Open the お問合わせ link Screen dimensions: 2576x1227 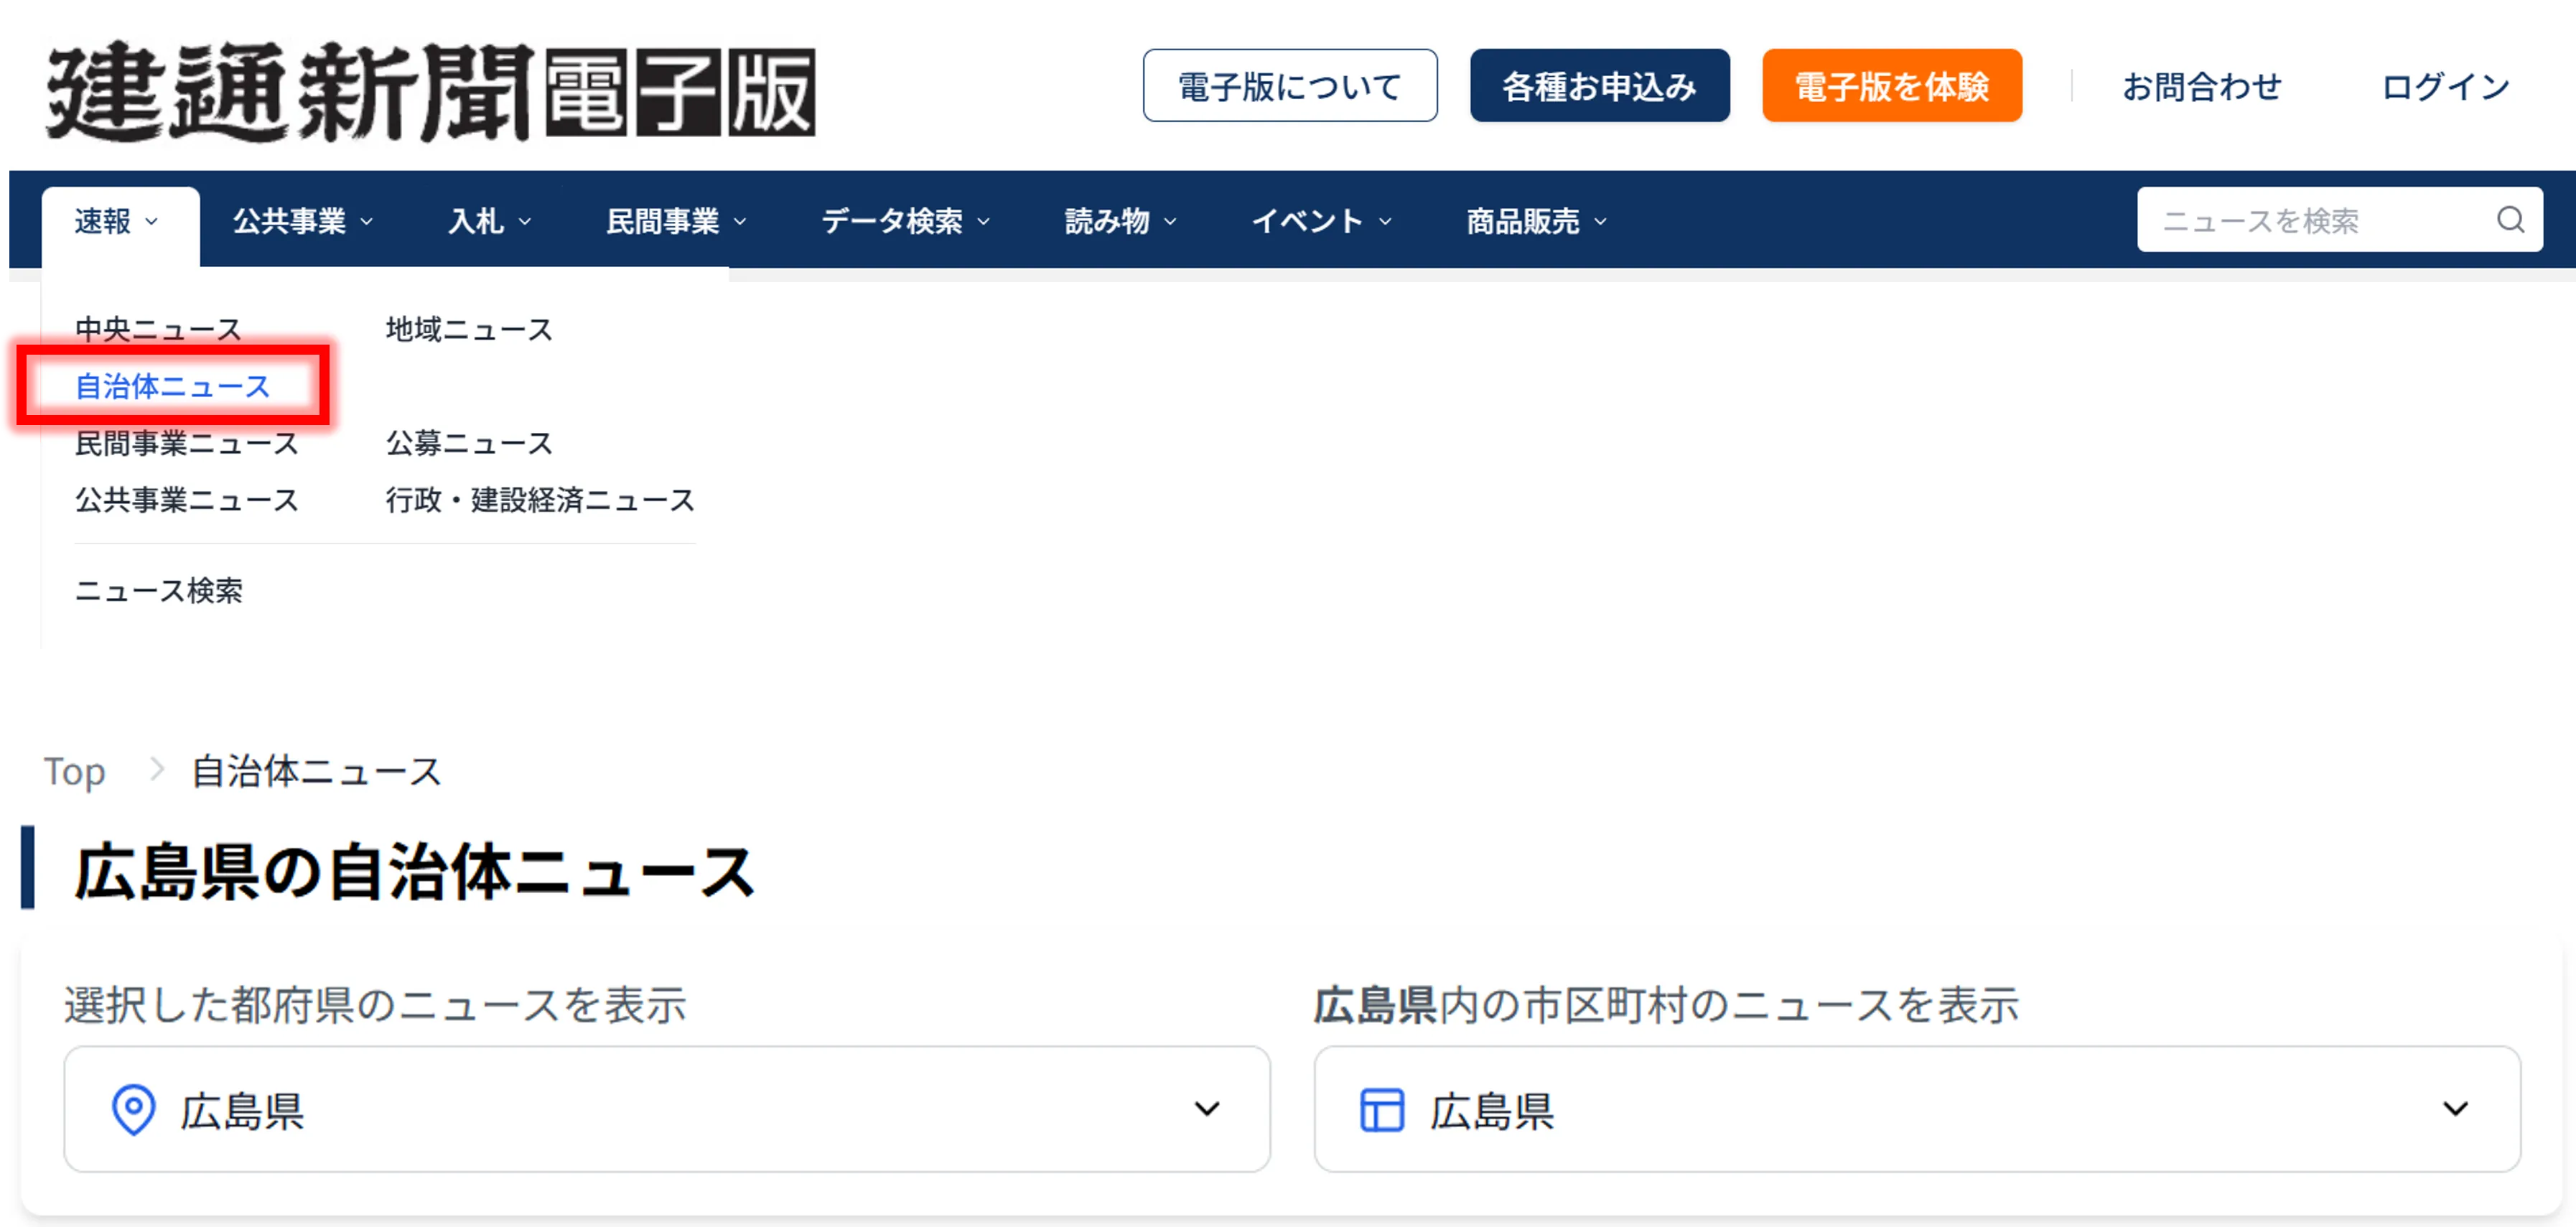click(2202, 87)
